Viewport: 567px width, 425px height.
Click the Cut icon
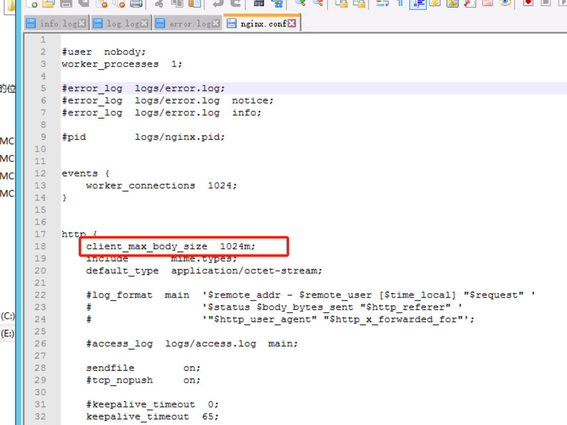[x=158, y=4]
